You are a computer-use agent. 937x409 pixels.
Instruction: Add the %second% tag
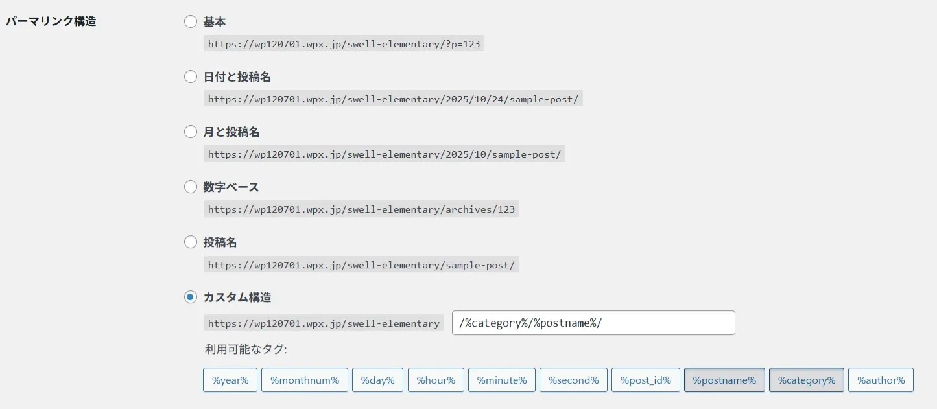tap(573, 380)
